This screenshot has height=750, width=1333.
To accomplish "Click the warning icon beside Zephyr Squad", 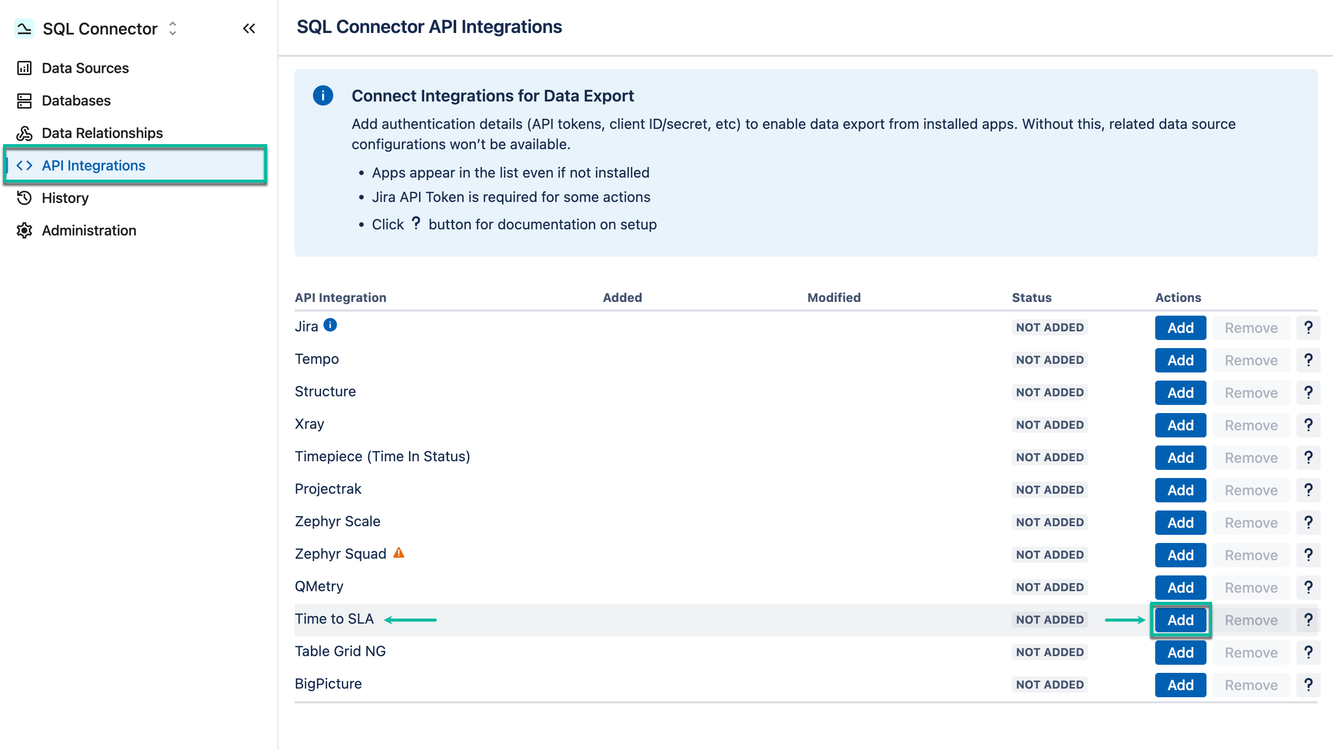I will tap(398, 552).
